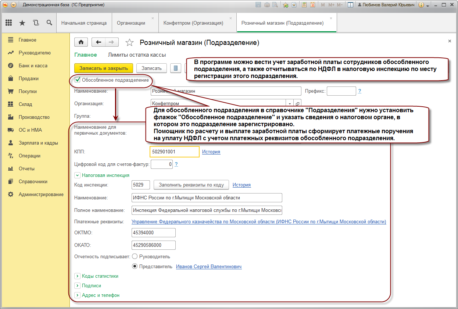Go to home with the house button
Screen dimensions: 458x309
click(81, 42)
